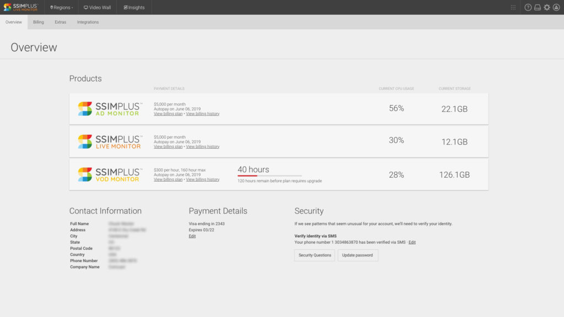The image size is (564, 317).
Task: Open the help question mark icon
Action: [x=528, y=8]
